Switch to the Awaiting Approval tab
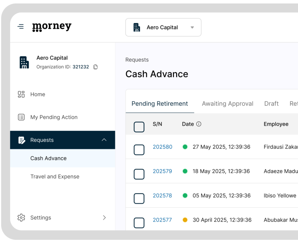 pos(227,103)
